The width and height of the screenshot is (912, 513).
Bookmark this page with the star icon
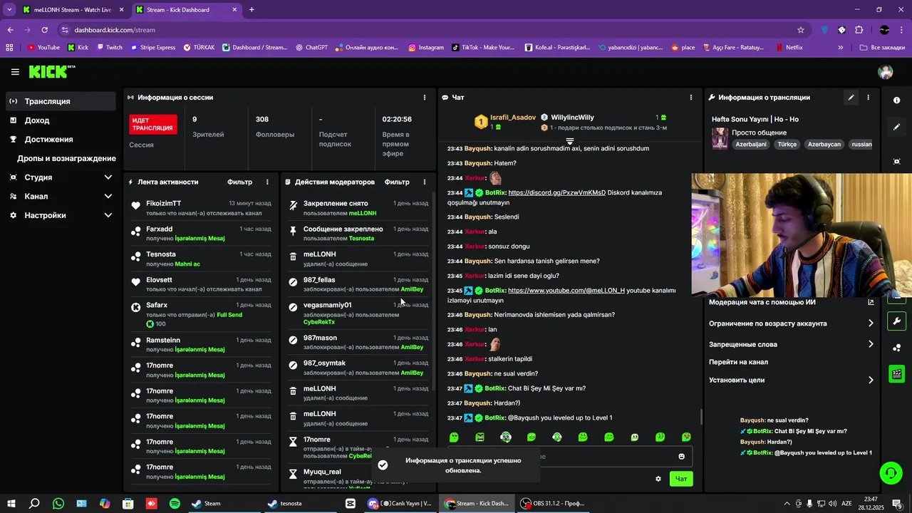(x=801, y=30)
